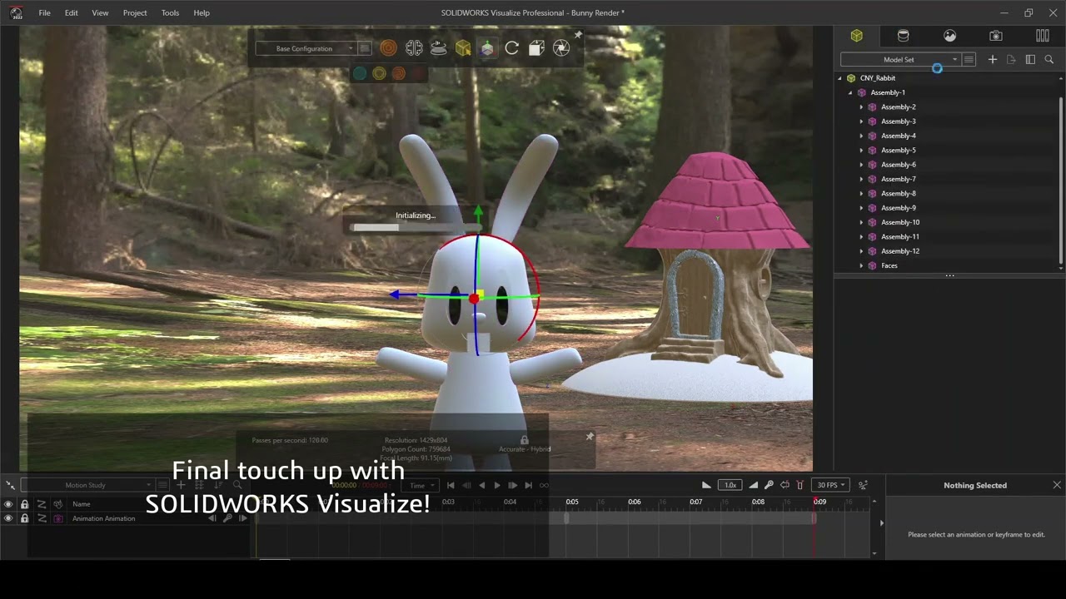Screen dimensions: 1066x599
Task: Select the yellow fast render mode circle
Action: click(379, 73)
